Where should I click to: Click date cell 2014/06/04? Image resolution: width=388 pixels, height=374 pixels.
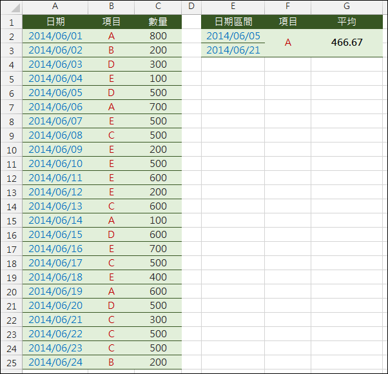[55, 79]
